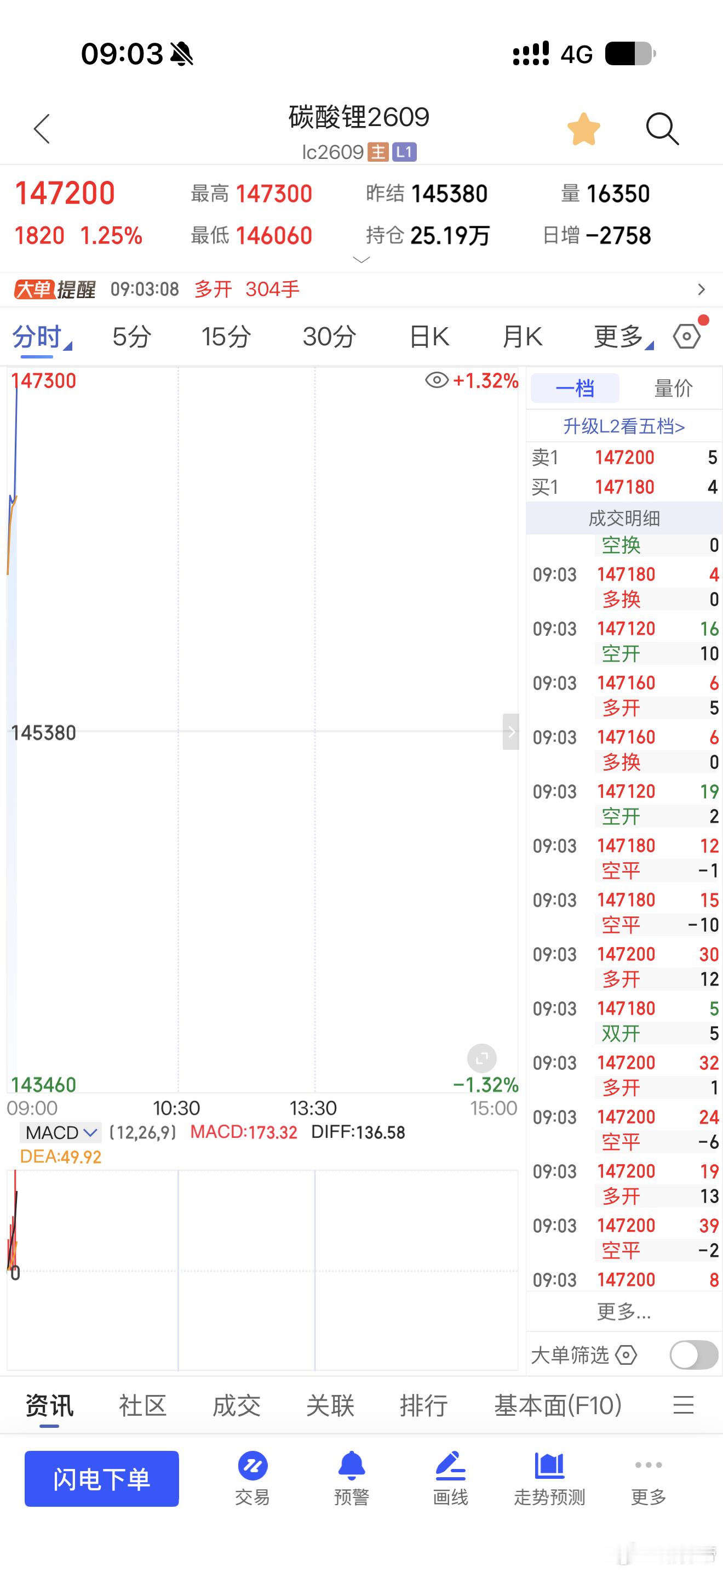Screen dimensions: 723x1572
Task: Tap the 更多 three-dots icon
Action: coord(649,1465)
